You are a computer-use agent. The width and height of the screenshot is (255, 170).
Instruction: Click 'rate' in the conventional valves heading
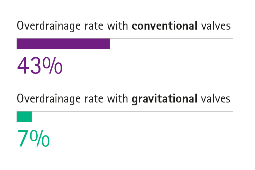click(x=94, y=26)
